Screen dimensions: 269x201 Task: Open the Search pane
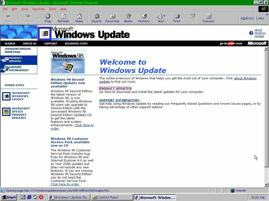[97, 18]
